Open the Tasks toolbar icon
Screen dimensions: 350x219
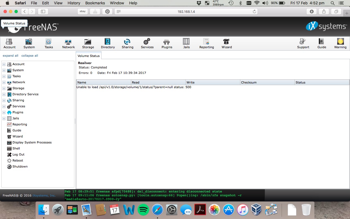(x=49, y=44)
